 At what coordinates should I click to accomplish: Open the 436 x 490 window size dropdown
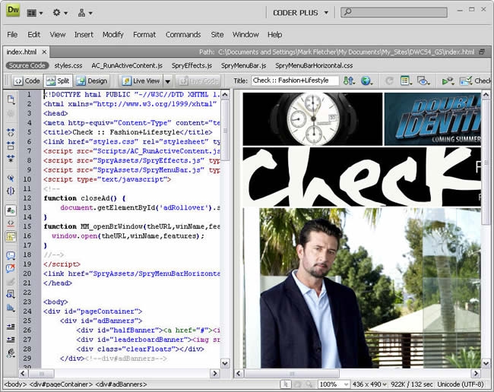coord(369,384)
